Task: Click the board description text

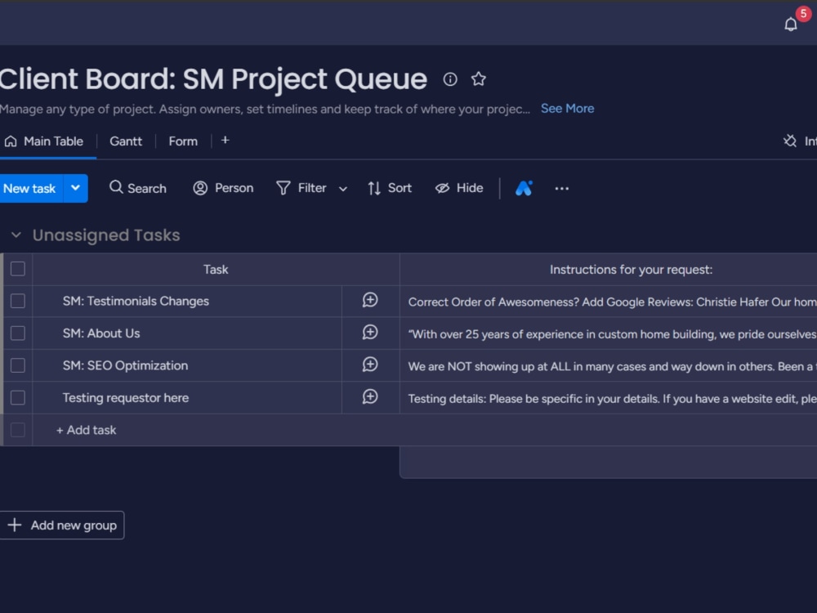Action: [265, 109]
